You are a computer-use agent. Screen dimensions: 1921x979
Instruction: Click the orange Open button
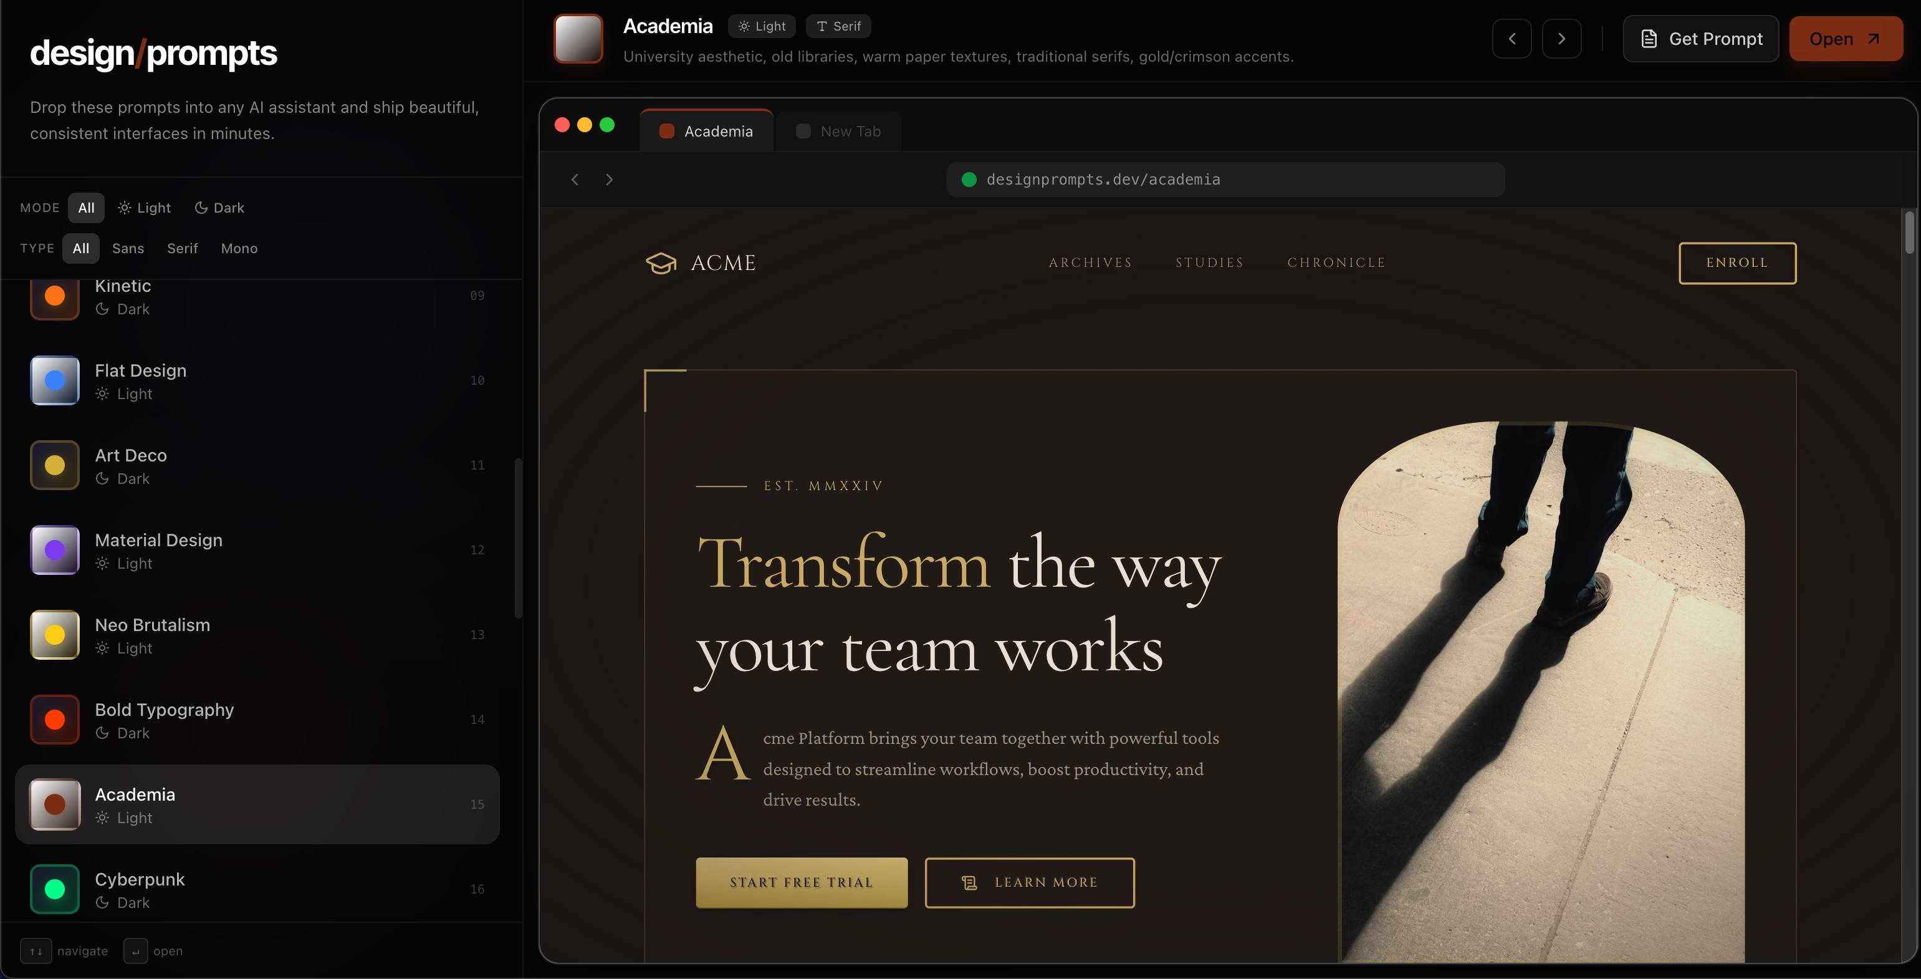[1846, 39]
